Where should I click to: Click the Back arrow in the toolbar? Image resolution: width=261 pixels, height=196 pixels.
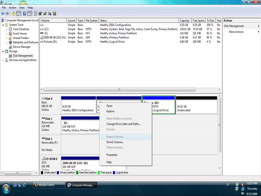click(3, 13)
